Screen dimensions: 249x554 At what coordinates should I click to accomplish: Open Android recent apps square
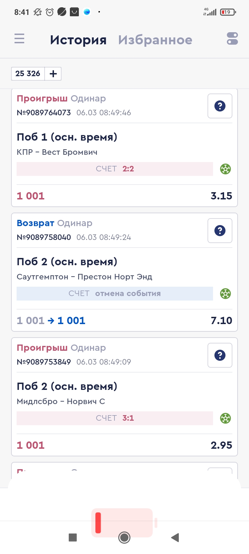(x=73, y=537)
